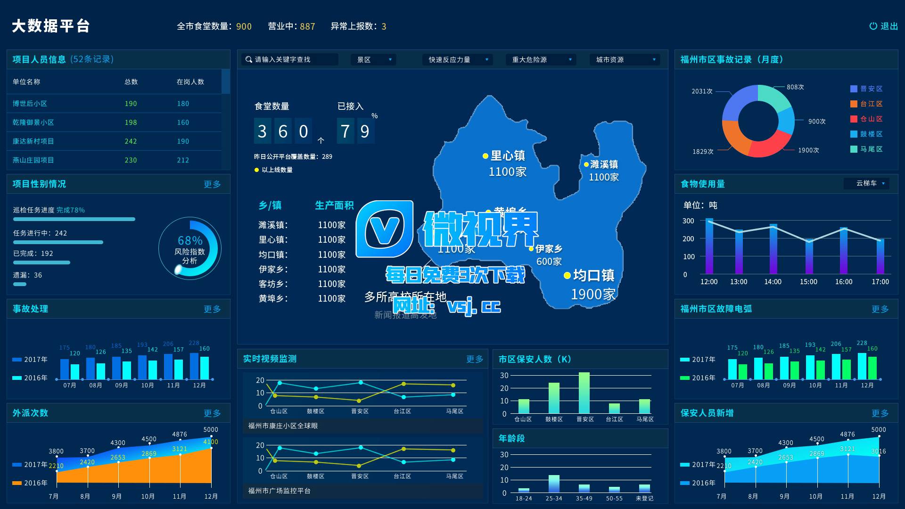Click the 68% risk index ring
The height and width of the screenshot is (509, 905).
[190, 248]
